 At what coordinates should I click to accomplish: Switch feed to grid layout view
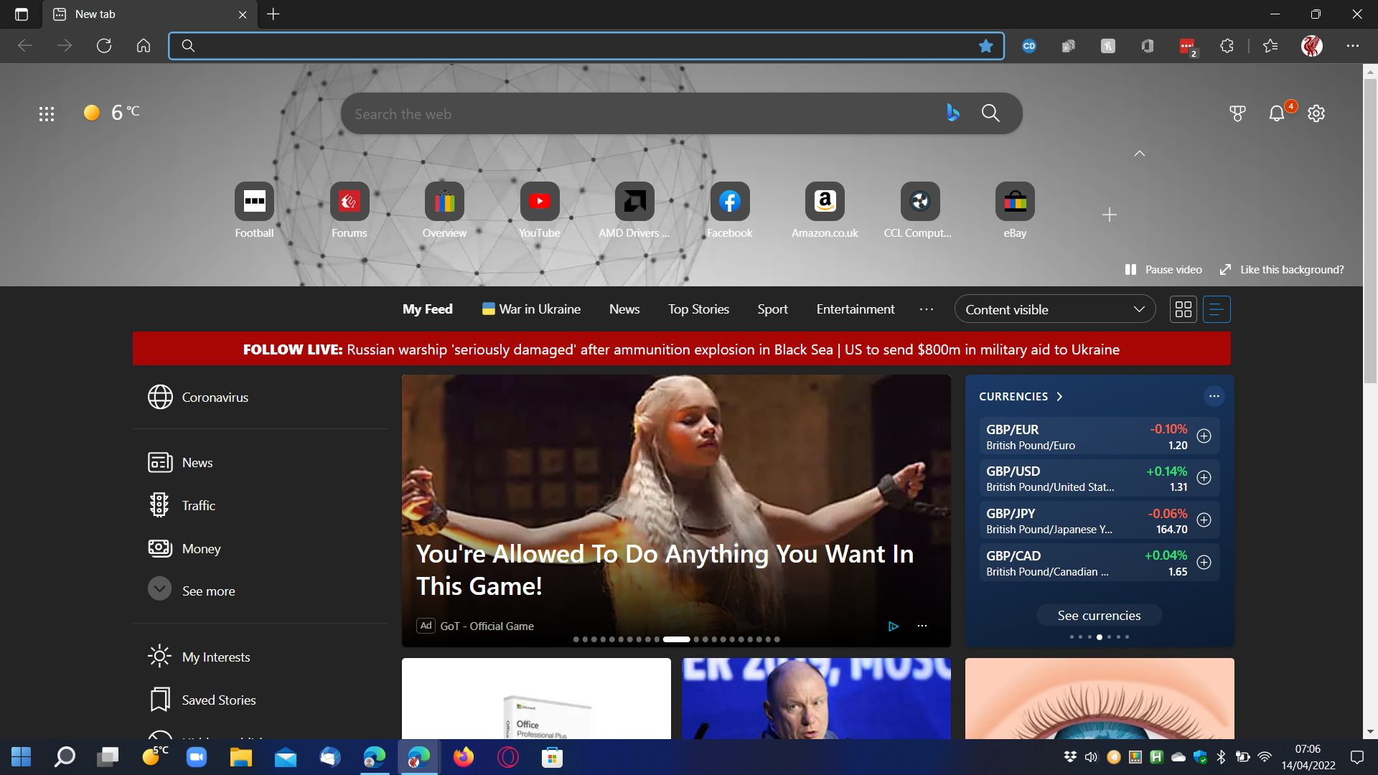click(x=1183, y=309)
